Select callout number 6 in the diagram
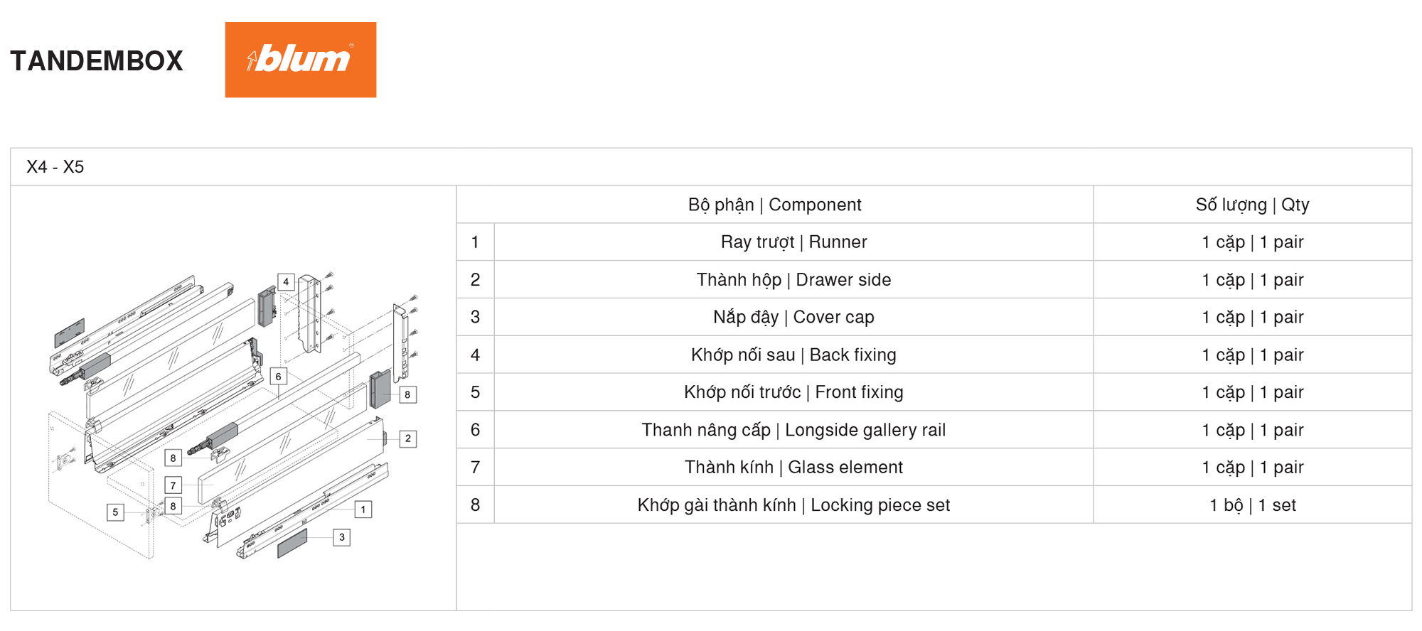The image size is (1422, 631). (278, 377)
